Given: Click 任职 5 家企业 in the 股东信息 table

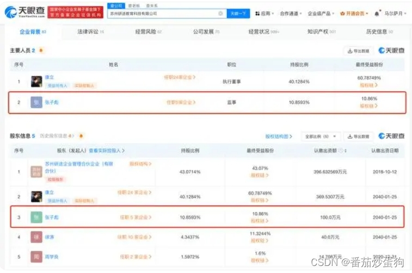Looking at the screenshot, I should tap(136, 218).
